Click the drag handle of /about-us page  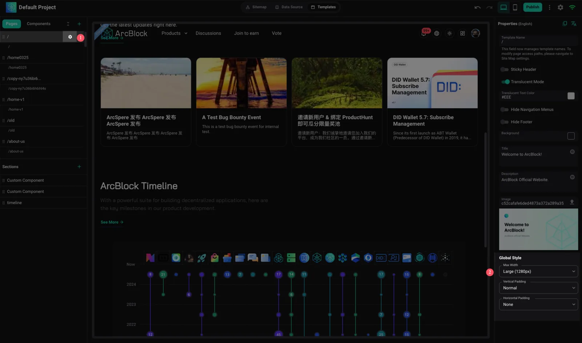4,141
